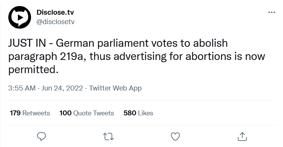Open the share tweet icon
Image resolution: width=283 pixels, height=147 pixels.
pyautogui.click(x=242, y=136)
